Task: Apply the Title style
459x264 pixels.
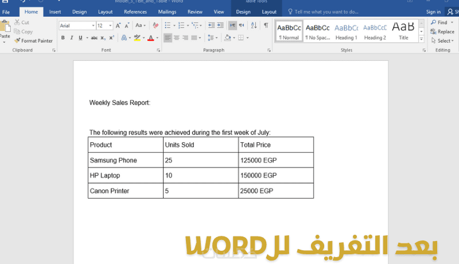Action: click(403, 32)
